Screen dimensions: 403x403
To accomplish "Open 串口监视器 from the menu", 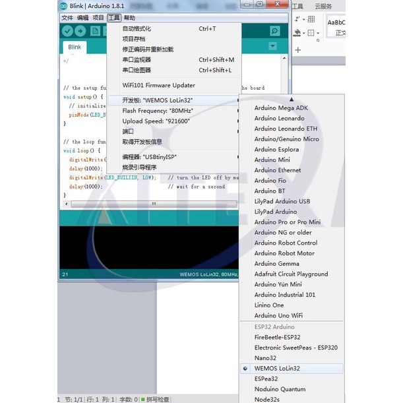I will [x=174, y=59].
